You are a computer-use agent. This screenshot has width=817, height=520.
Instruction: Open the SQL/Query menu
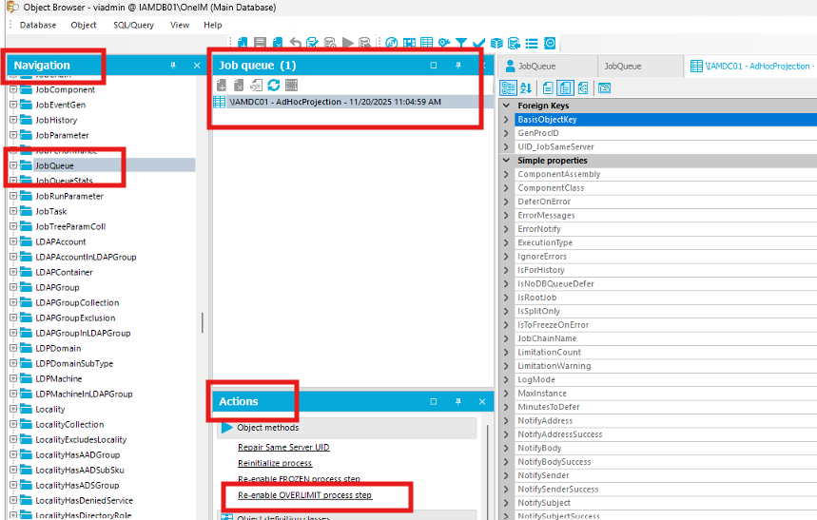(x=133, y=25)
